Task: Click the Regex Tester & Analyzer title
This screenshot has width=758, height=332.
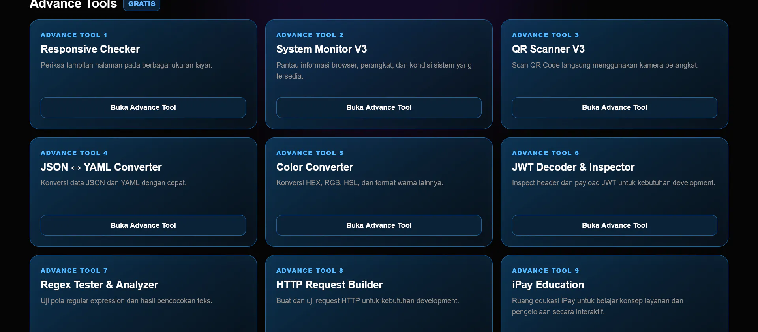Action: [99, 285]
